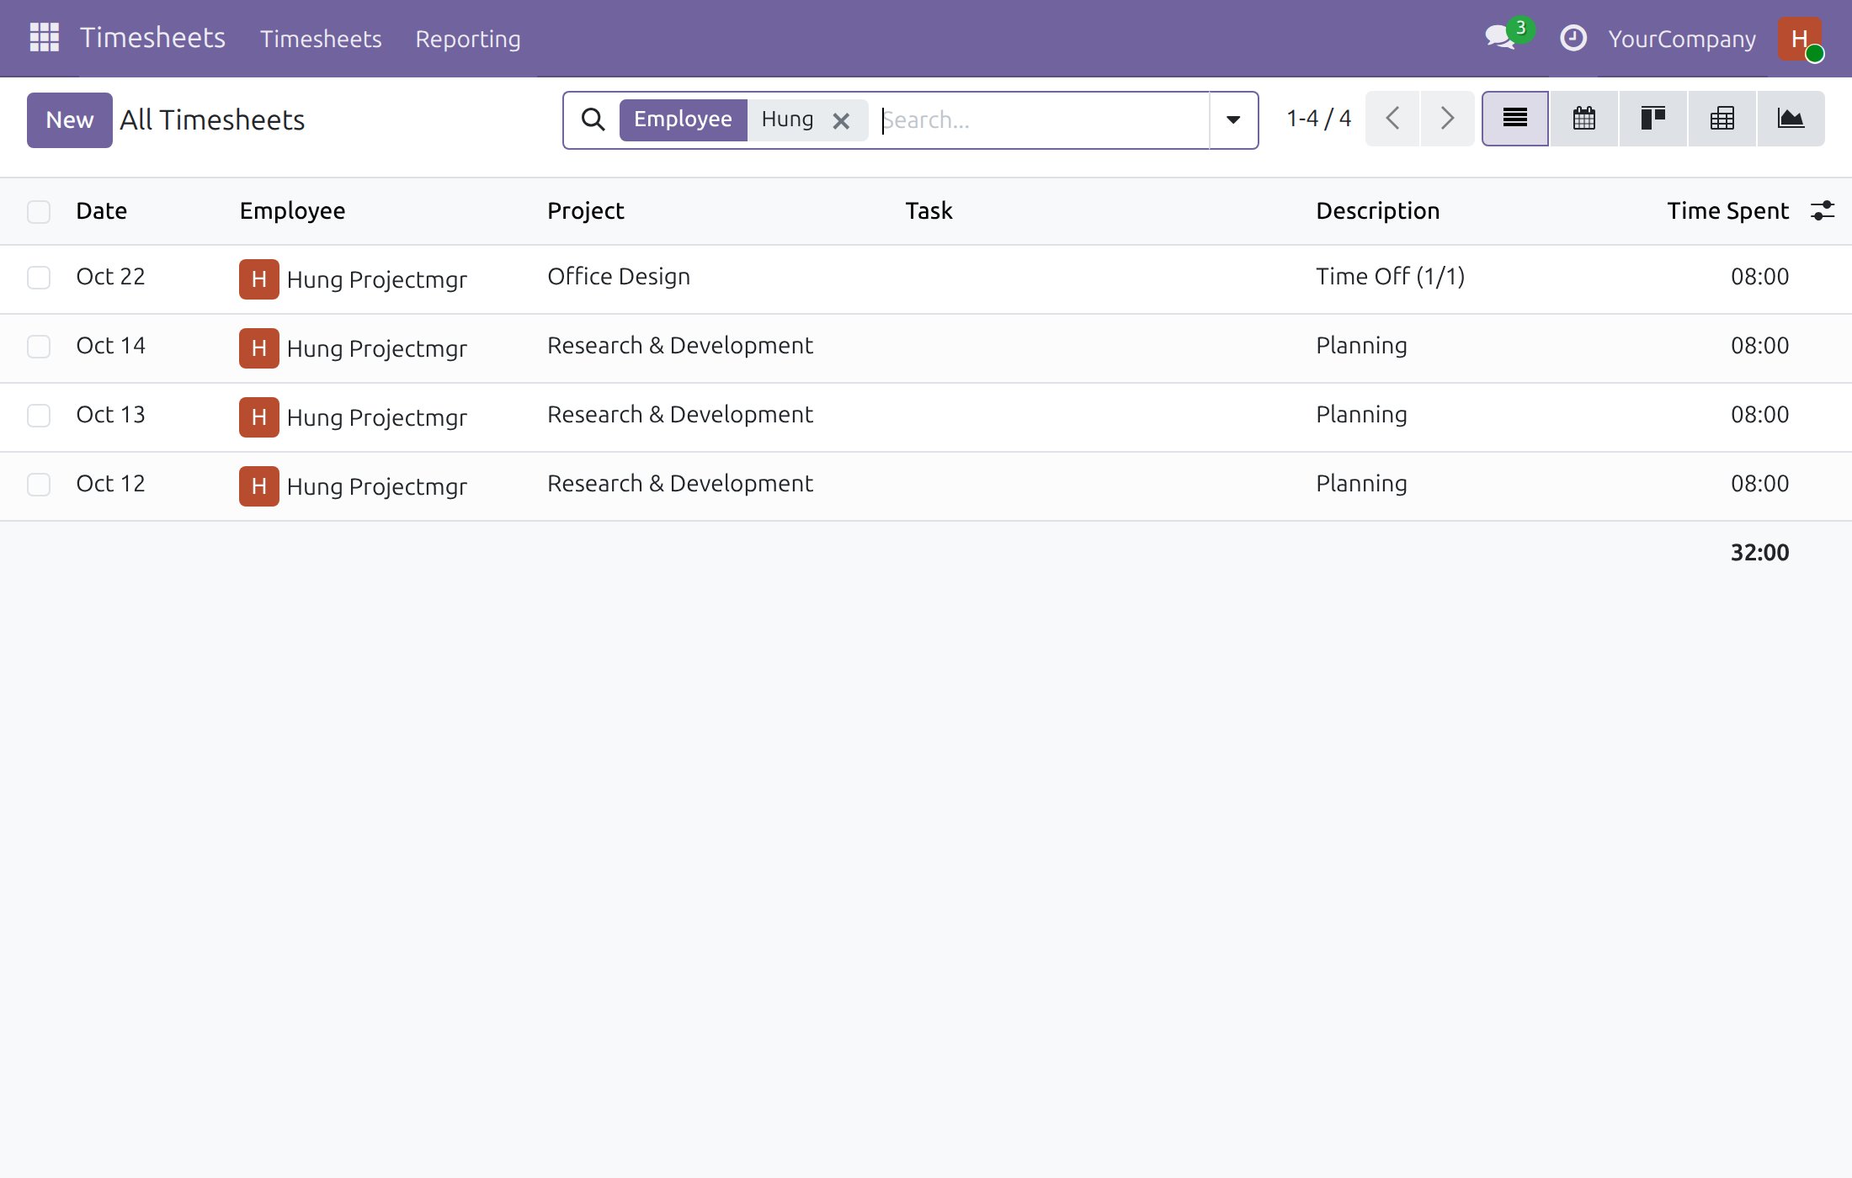Create a New timesheet entry
1852x1178 pixels.
click(x=70, y=119)
